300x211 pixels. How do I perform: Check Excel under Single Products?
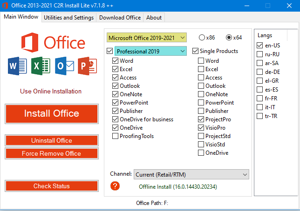201,69
